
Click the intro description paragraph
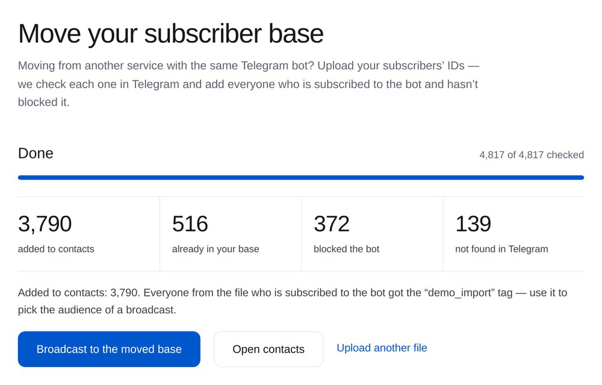249,84
